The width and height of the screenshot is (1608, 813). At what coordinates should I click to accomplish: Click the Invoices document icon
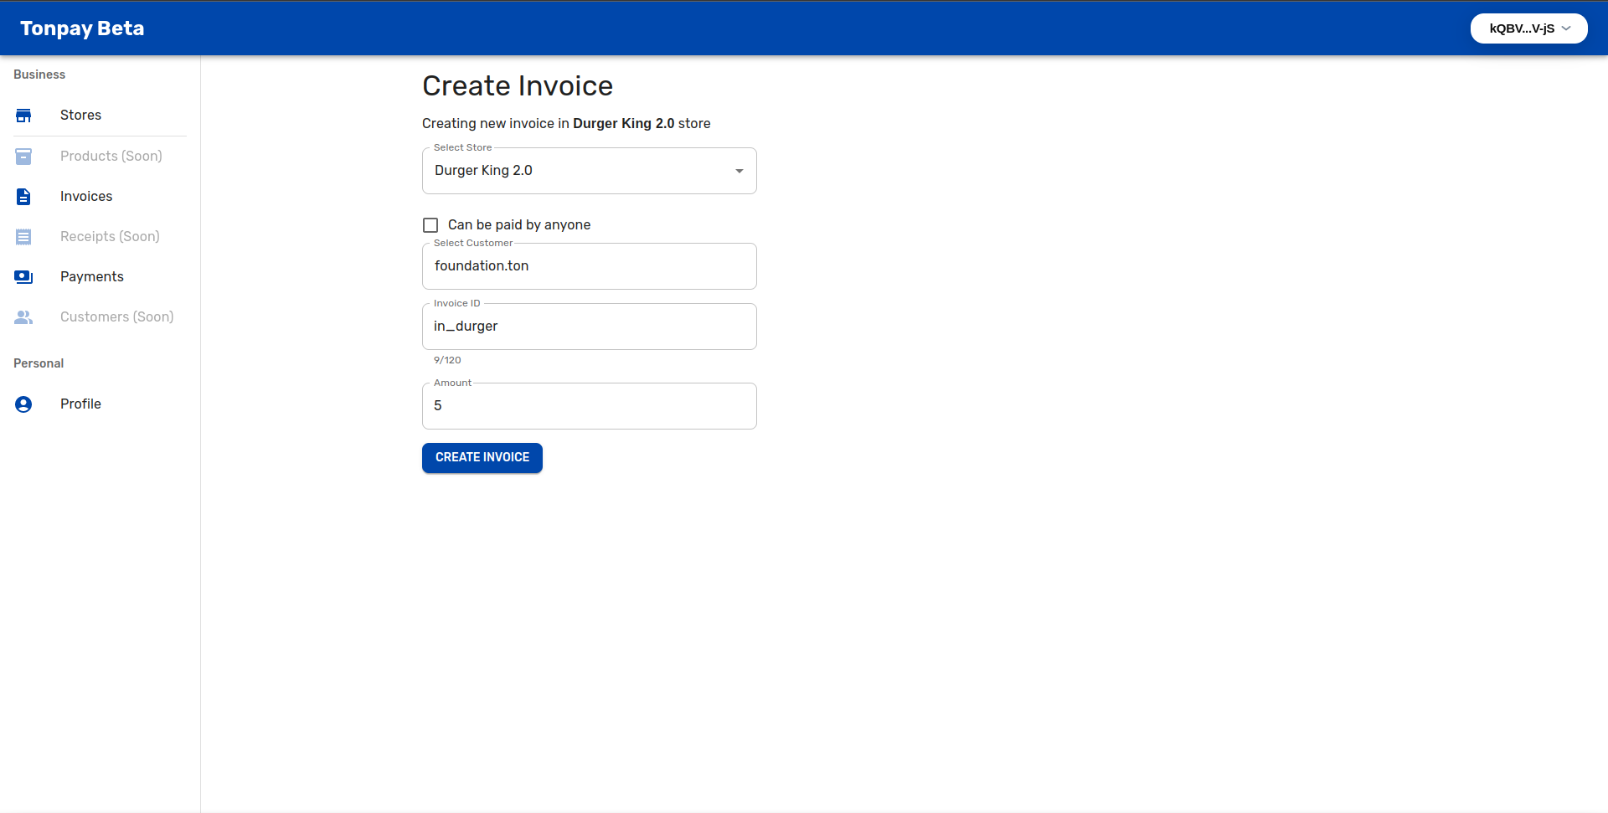point(23,196)
